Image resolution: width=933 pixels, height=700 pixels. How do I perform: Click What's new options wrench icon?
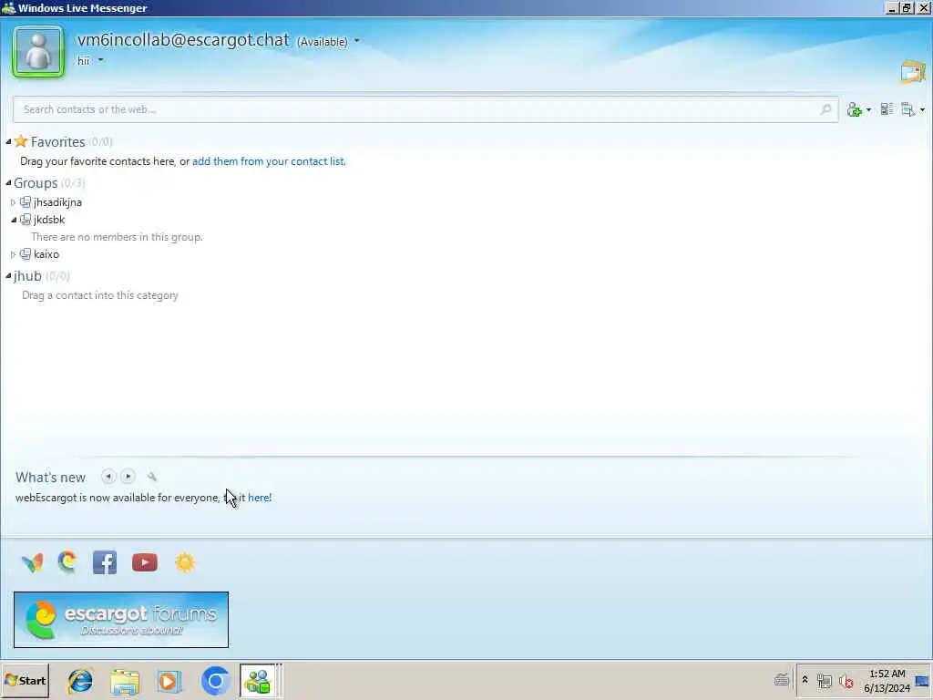tap(152, 476)
